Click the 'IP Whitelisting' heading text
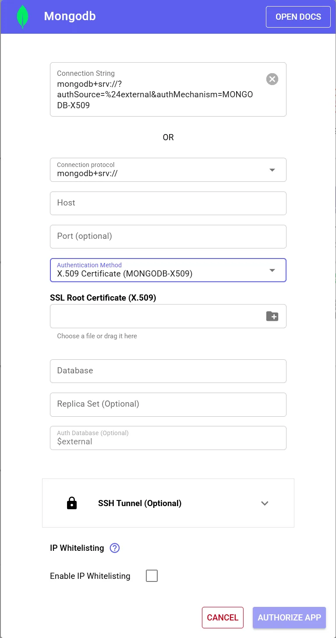This screenshot has height=638, width=336. point(77,548)
